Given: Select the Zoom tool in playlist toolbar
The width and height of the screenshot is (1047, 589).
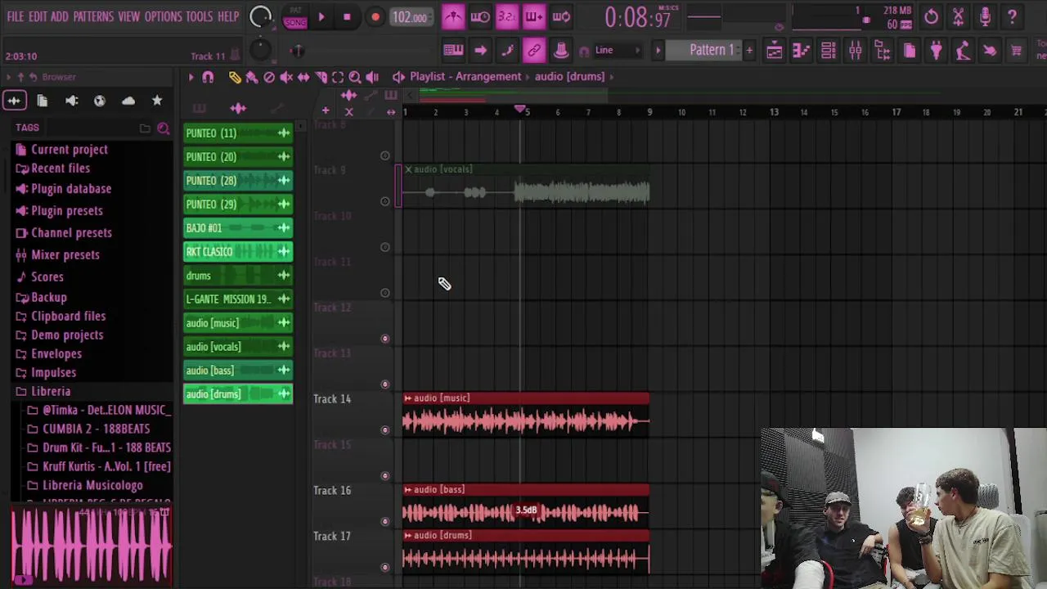Looking at the screenshot, I should 355,77.
